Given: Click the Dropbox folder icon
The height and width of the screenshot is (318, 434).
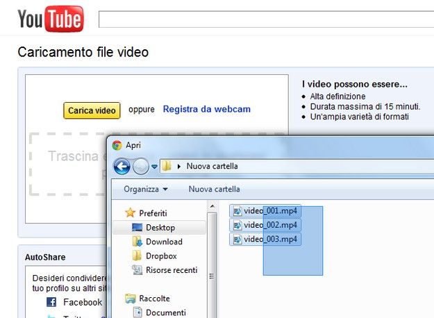Looking at the screenshot, I should pyautogui.click(x=137, y=256).
